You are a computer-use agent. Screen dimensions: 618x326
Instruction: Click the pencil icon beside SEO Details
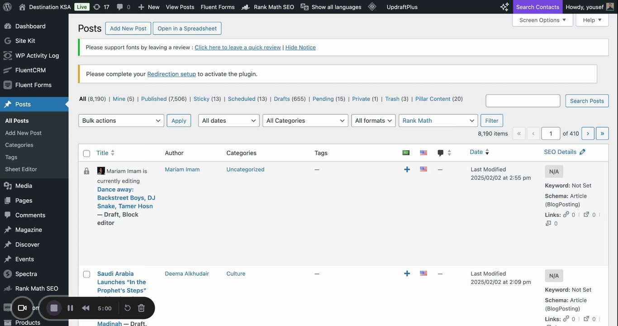click(x=582, y=152)
